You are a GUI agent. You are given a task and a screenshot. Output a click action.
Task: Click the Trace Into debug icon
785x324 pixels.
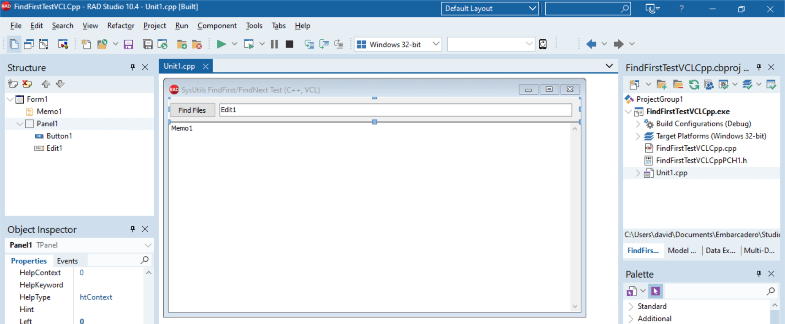point(309,44)
